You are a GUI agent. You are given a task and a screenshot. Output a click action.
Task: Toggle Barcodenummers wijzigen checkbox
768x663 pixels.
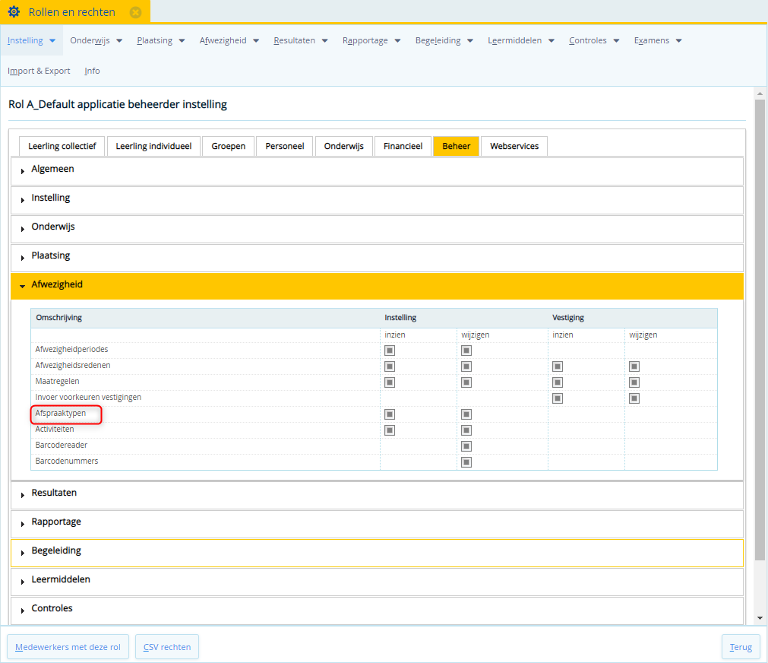click(466, 462)
